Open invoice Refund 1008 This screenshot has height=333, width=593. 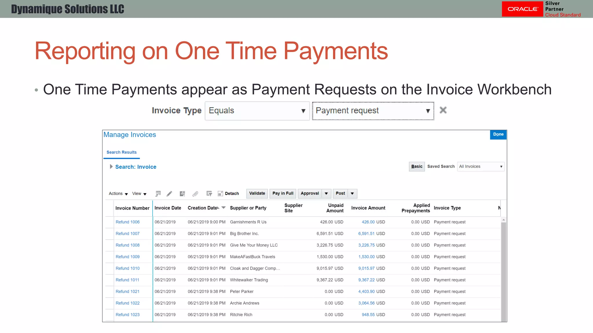tap(128, 245)
